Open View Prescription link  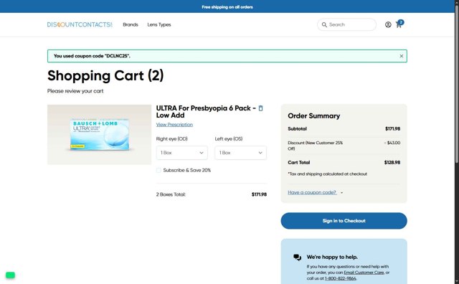[x=174, y=125]
